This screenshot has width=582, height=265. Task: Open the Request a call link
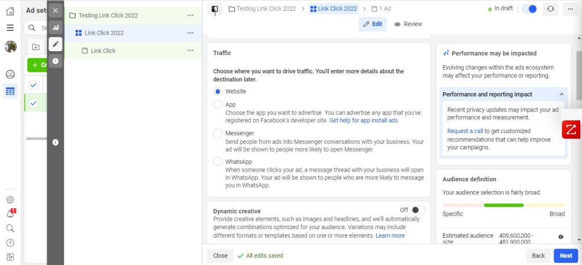(465, 131)
